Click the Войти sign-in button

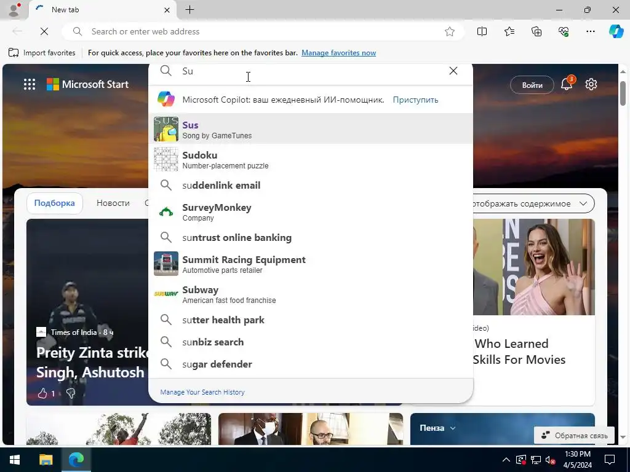(532, 85)
